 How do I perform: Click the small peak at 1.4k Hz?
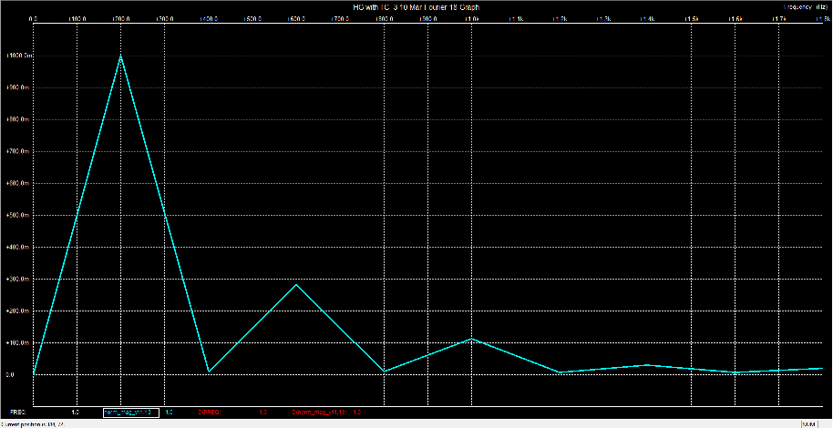[x=646, y=364]
